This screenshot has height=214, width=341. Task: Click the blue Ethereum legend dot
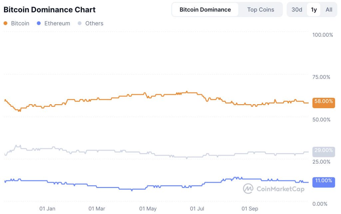(x=39, y=23)
